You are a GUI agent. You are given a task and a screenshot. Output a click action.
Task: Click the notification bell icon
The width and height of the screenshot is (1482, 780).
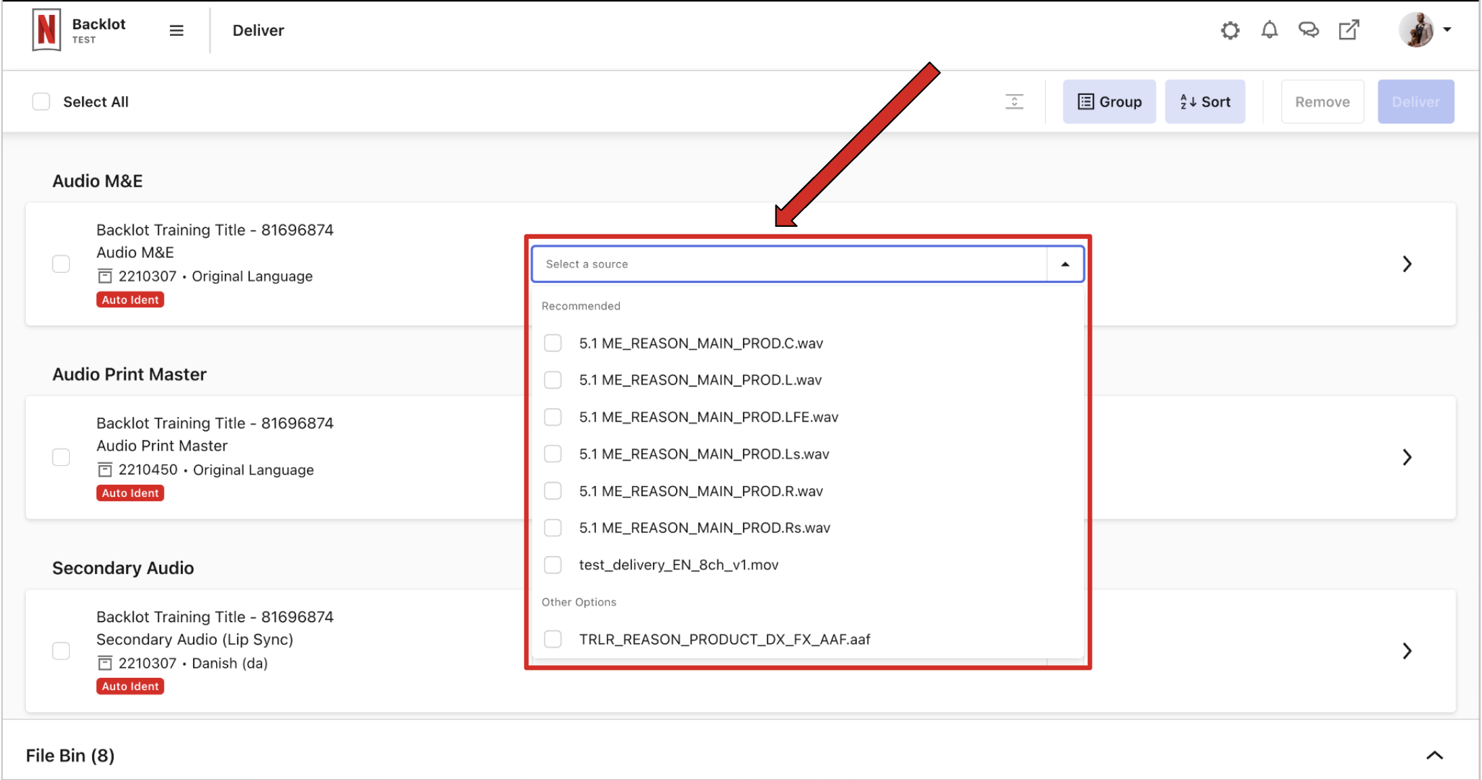pos(1270,29)
